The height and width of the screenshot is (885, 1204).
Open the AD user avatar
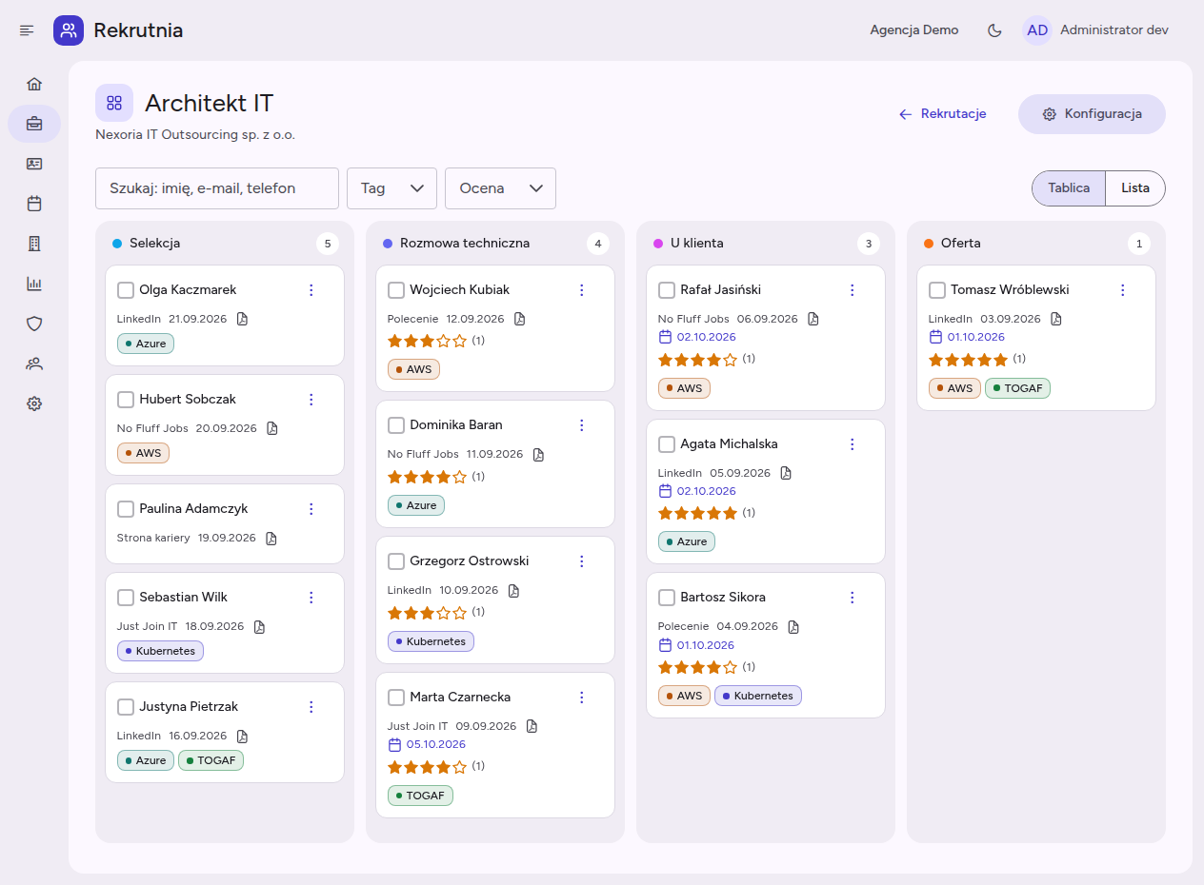(x=1037, y=30)
